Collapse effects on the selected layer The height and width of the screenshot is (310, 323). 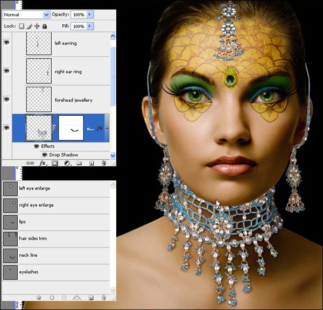pos(107,128)
